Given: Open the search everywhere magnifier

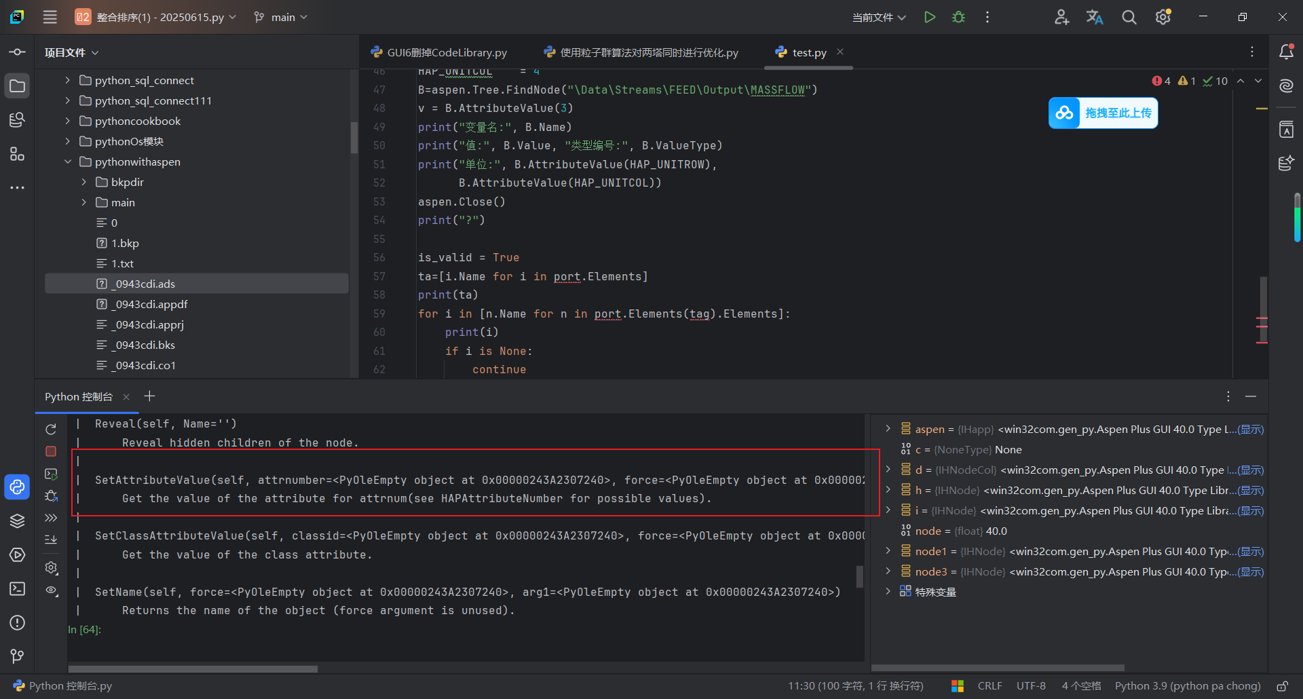Looking at the screenshot, I should (1129, 17).
